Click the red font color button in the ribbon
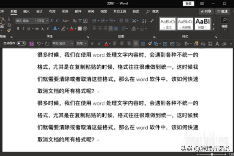The height and width of the screenshot is (156, 234). pyautogui.click(x=71, y=28)
